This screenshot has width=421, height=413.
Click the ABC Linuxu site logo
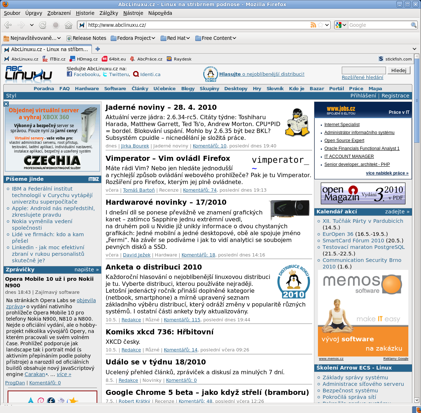(29, 74)
